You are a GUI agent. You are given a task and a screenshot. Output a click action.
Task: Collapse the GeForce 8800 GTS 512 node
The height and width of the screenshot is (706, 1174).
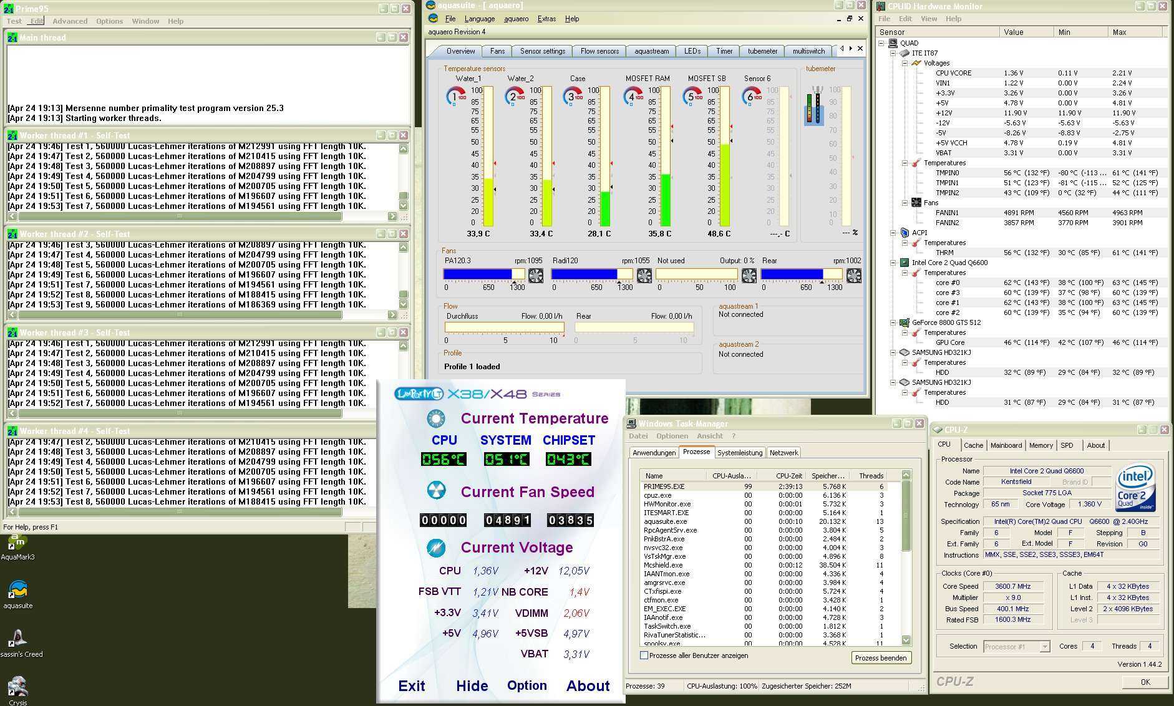click(x=893, y=322)
